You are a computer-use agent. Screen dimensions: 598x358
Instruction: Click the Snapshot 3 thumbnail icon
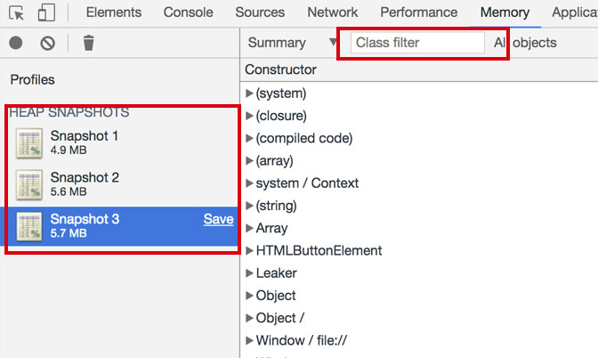30,225
